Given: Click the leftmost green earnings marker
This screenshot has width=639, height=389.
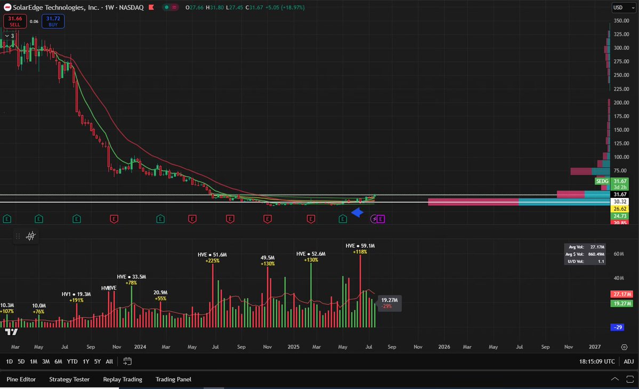Looking at the screenshot, I should point(6,219).
